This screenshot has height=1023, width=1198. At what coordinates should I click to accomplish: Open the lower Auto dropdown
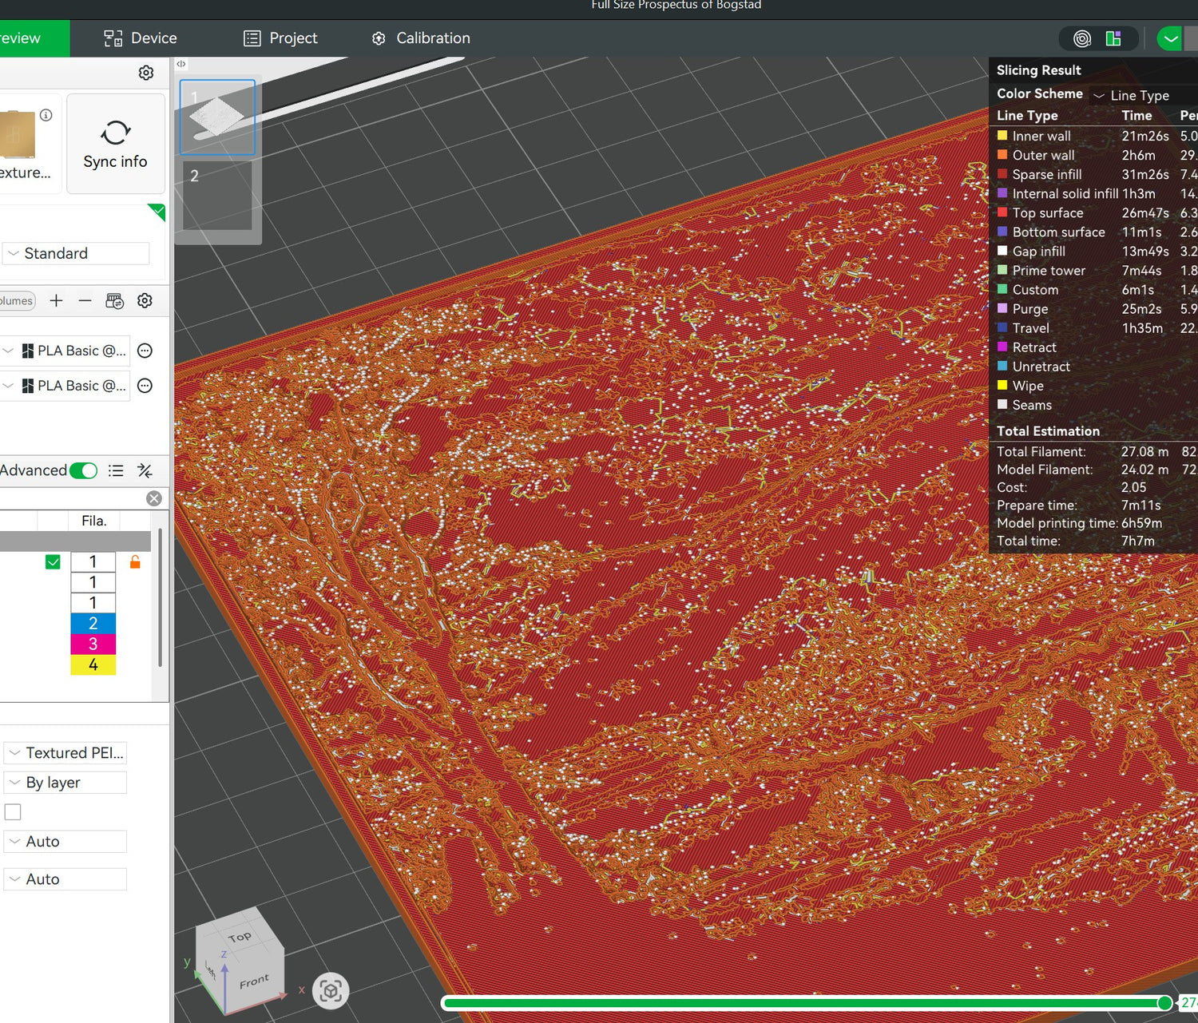[65, 879]
